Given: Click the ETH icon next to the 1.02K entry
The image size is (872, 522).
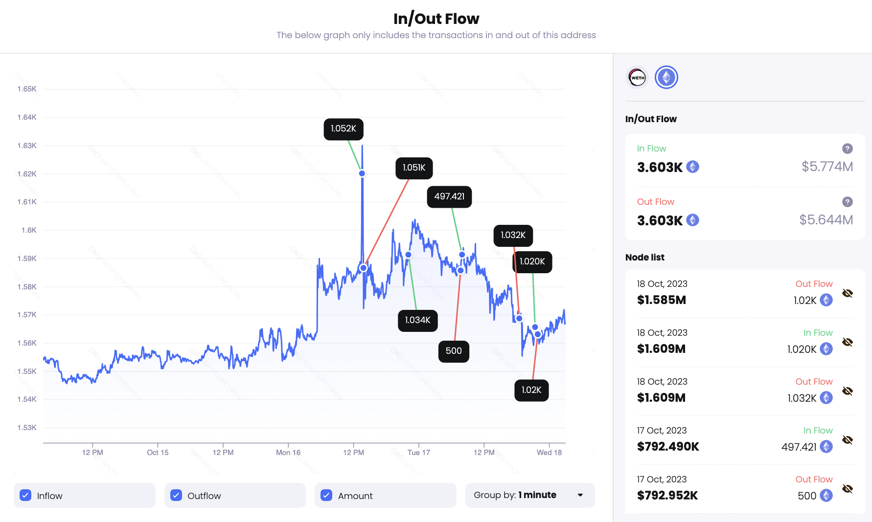Looking at the screenshot, I should click(x=826, y=300).
